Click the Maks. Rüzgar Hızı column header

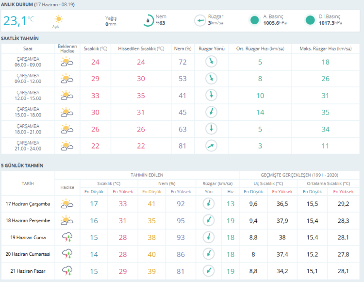pyautogui.click(x=326, y=49)
